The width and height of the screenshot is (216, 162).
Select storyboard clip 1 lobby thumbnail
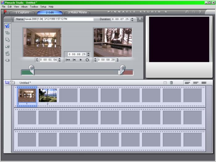[27, 95]
